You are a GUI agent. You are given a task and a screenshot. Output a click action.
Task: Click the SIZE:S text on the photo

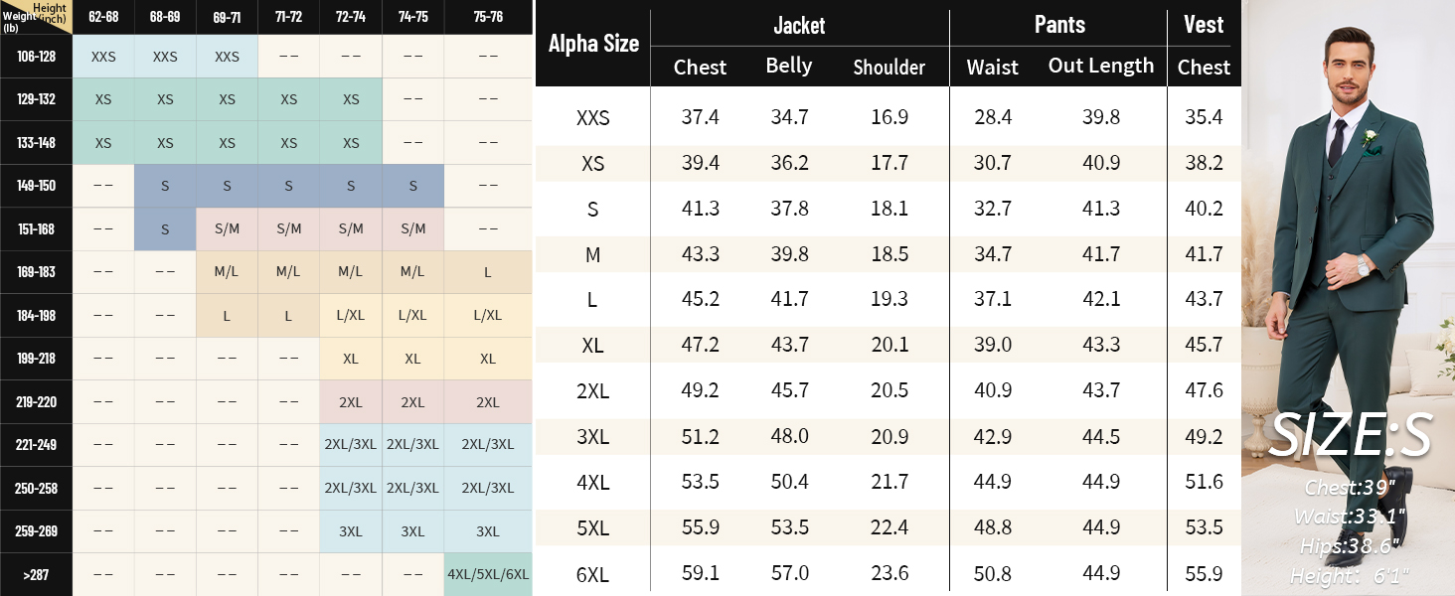1351,435
